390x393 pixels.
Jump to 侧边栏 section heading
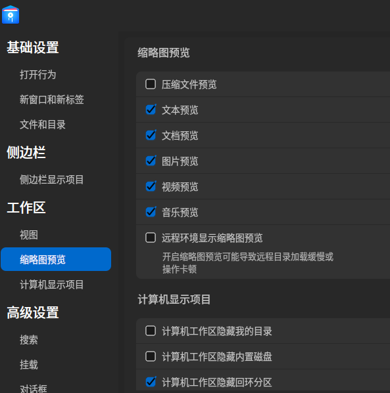26,152
